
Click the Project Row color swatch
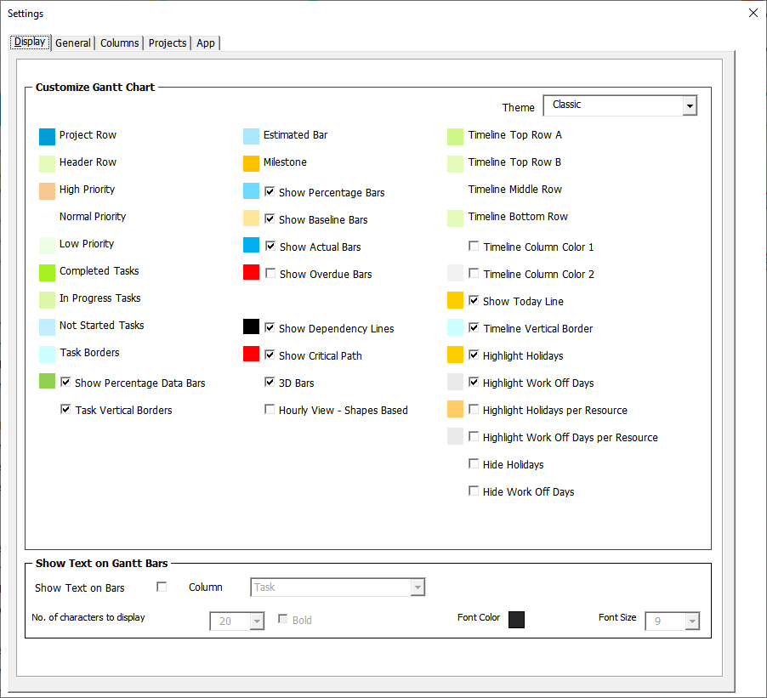[x=47, y=137]
